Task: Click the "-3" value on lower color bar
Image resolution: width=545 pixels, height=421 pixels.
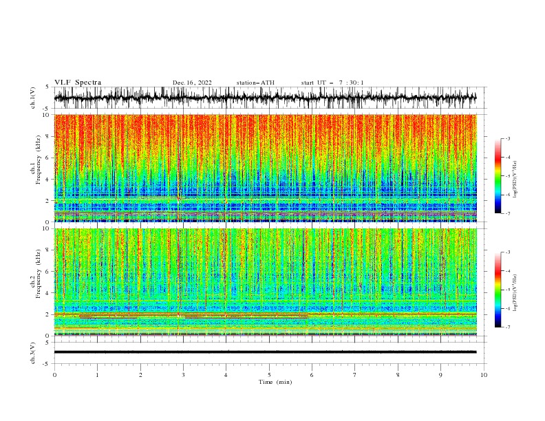Action: 507,252
